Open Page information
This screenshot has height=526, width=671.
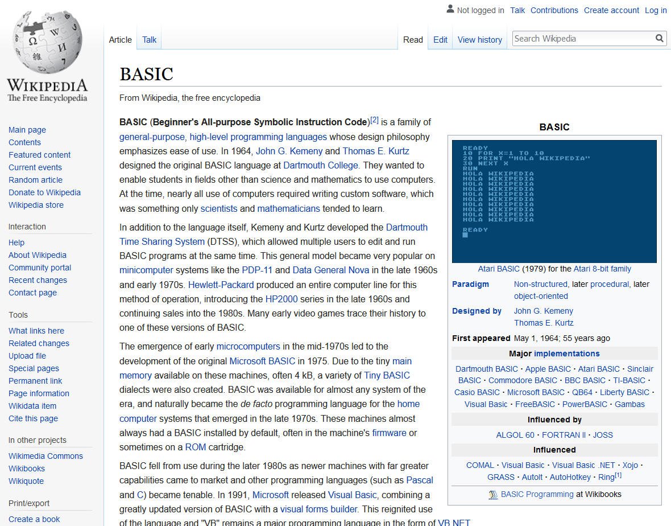point(39,393)
